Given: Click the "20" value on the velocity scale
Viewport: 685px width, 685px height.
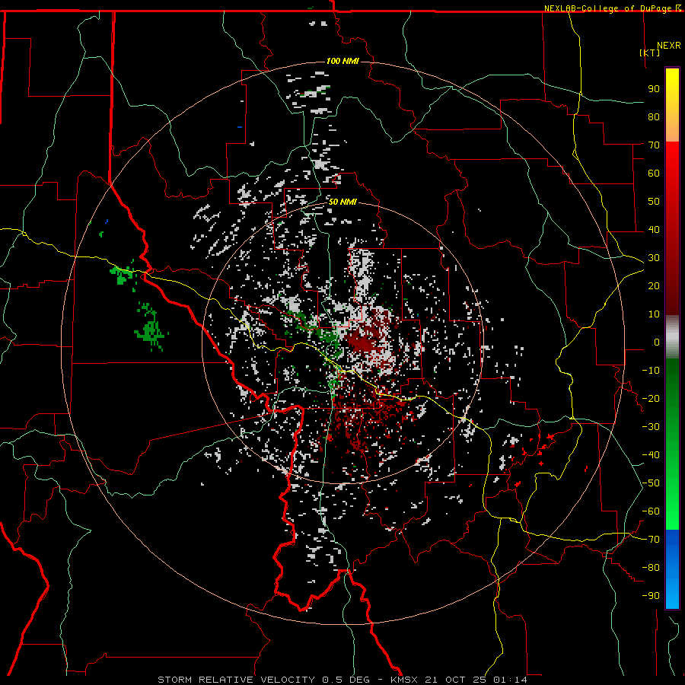Looking at the screenshot, I should [654, 286].
